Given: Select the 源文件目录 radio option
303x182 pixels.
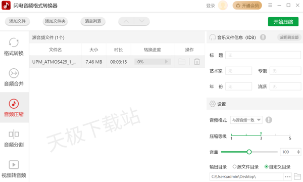Looking at the screenshot, I should (245, 167).
